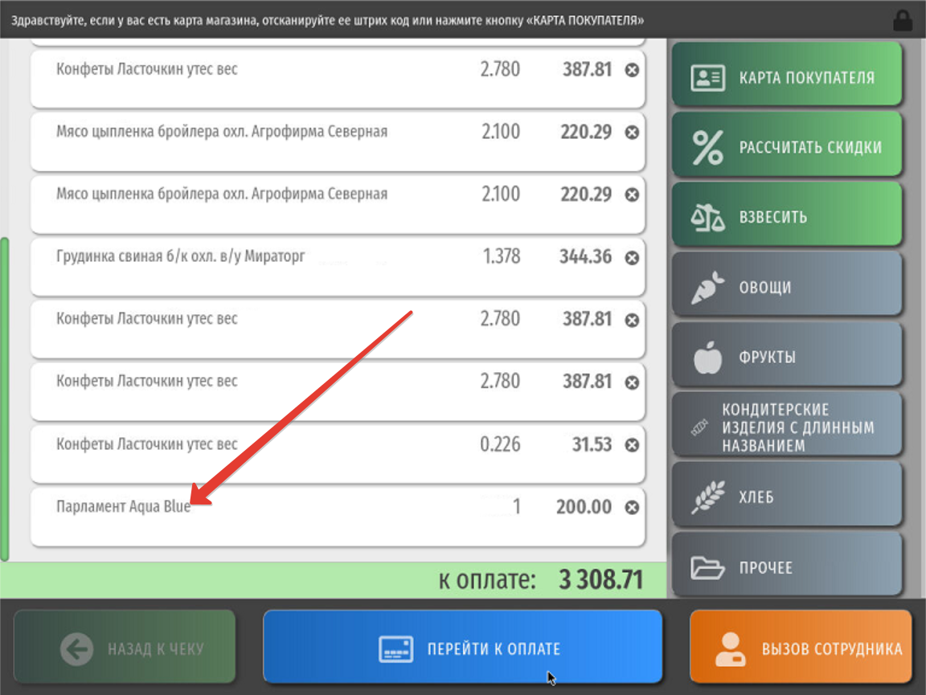
Task: Click the weight value 1.378
Action: (502, 257)
